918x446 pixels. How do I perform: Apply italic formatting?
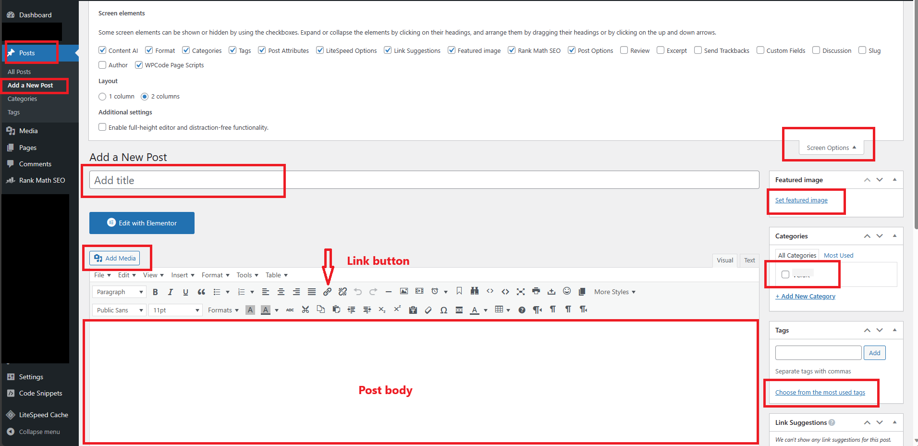tap(171, 292)
